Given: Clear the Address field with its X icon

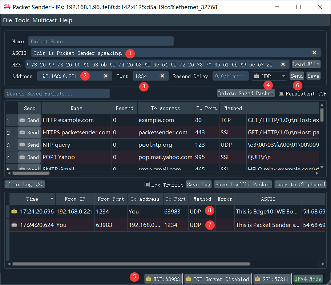Looking at the screenshot, I should click(105, 76).
